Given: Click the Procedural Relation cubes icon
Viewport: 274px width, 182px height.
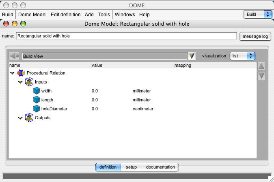Looking at the screenshot, I should pyautogui.click(x=21, y=73).
